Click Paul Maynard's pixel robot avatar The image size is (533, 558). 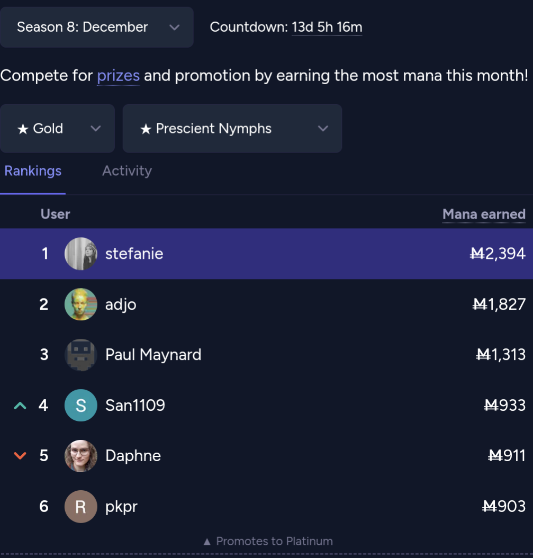click(x=81, y=355)
